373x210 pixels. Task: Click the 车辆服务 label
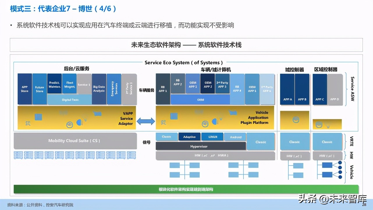(x=146, y=90)
